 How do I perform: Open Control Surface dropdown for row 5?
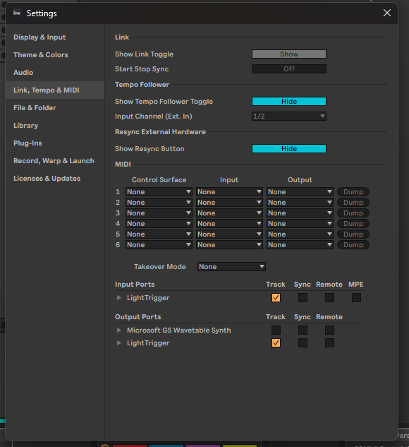[x=159, y=234]
